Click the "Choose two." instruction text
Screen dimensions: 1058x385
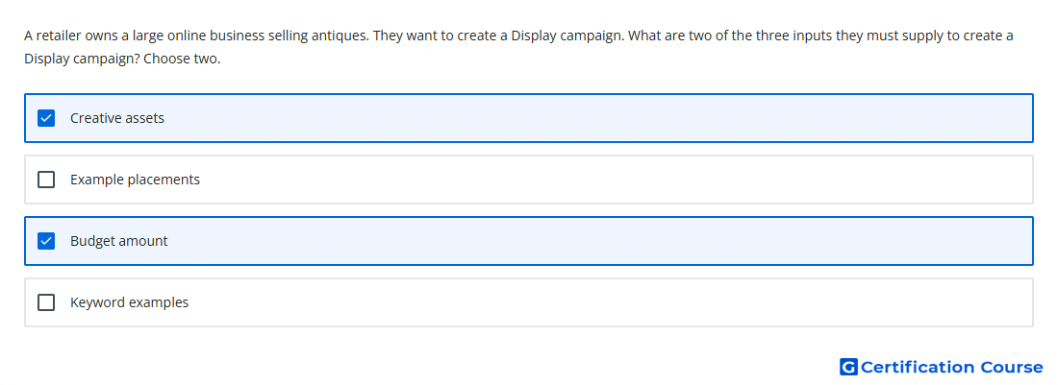tap(182, 59)
